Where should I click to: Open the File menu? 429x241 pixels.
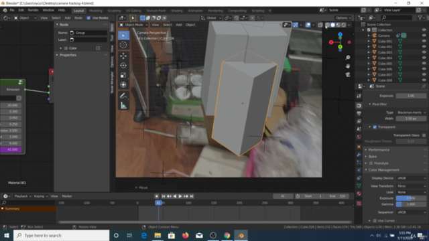pyautogui.click(x=12, y=10)
